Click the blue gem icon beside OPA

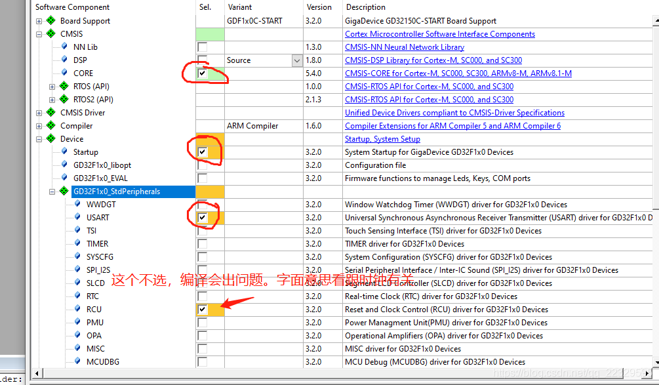point(77,335)
